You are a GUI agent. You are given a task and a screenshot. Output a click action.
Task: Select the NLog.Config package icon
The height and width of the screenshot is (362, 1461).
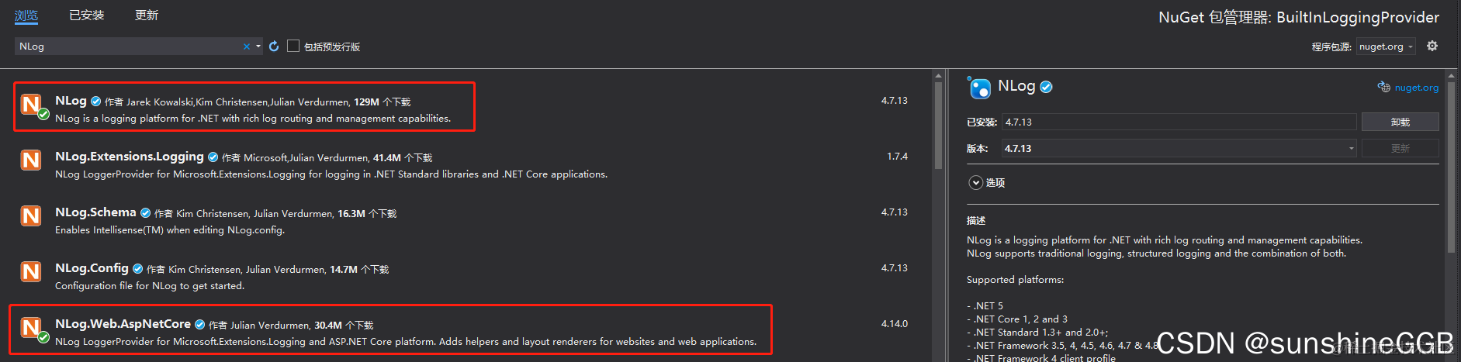point(31,272)
